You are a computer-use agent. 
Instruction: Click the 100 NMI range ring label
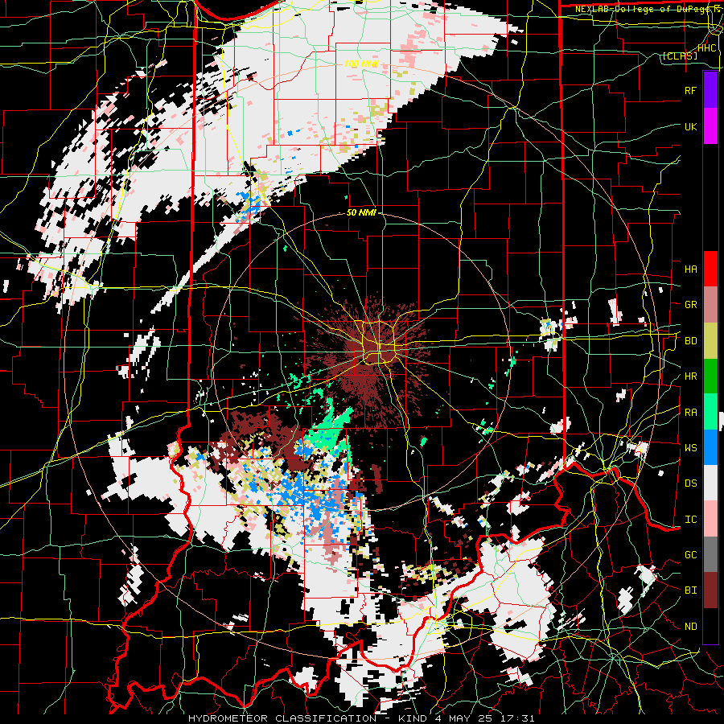pyautogui.click(x=361, y=64)
